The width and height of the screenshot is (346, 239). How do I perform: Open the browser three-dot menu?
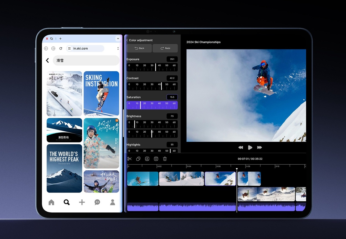point(118,48)
